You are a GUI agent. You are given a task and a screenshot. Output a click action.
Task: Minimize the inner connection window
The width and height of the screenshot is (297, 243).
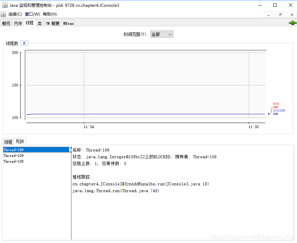[269, 15]
